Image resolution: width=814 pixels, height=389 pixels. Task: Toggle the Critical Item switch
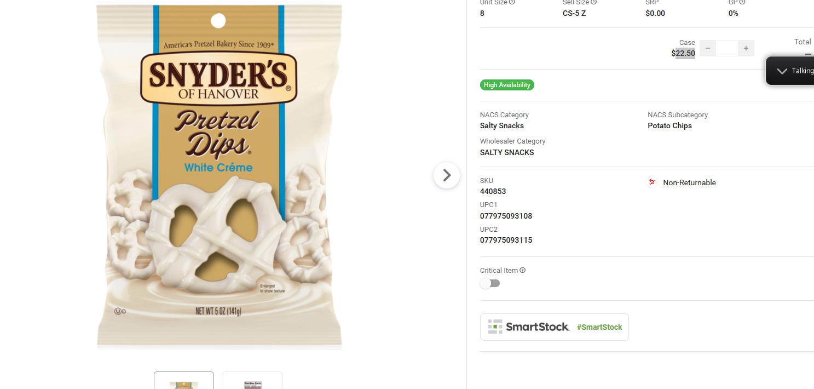click(x=490, y=283)
